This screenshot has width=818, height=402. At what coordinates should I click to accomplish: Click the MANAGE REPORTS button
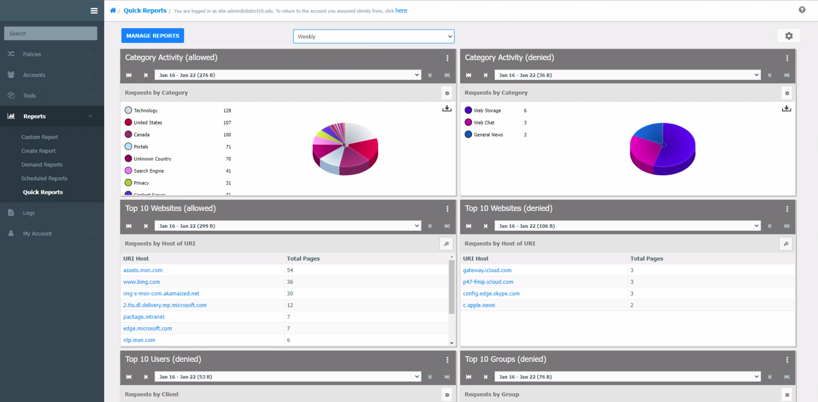[x=152, y=35]
